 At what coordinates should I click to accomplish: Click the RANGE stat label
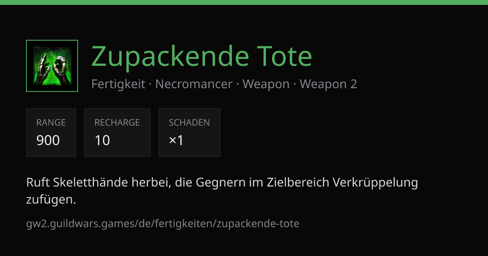[x=51, y=122]
